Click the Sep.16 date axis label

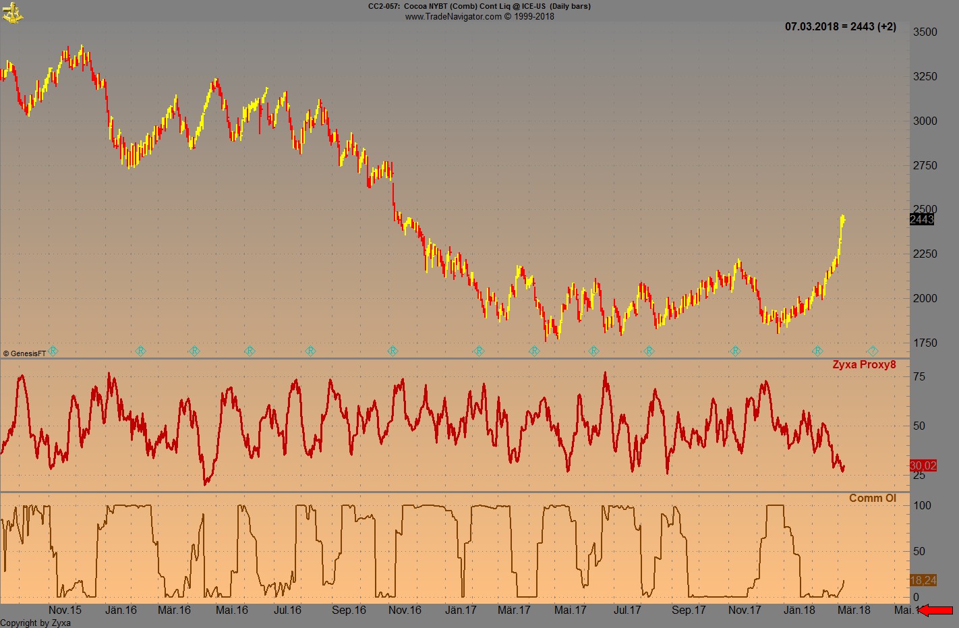[349, 610]
